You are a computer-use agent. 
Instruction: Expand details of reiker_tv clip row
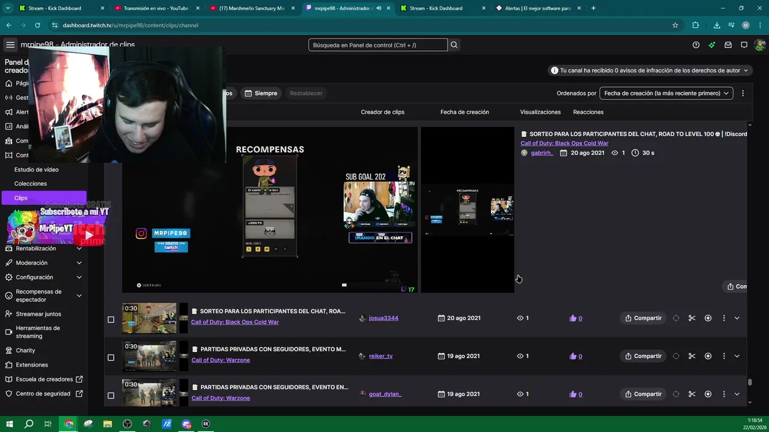click(x=737, y=356)
